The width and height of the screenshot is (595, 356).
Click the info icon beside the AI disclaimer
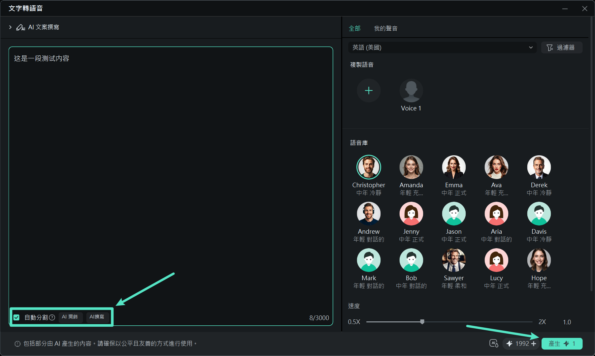pyautogui.click(x=17, y=344)
